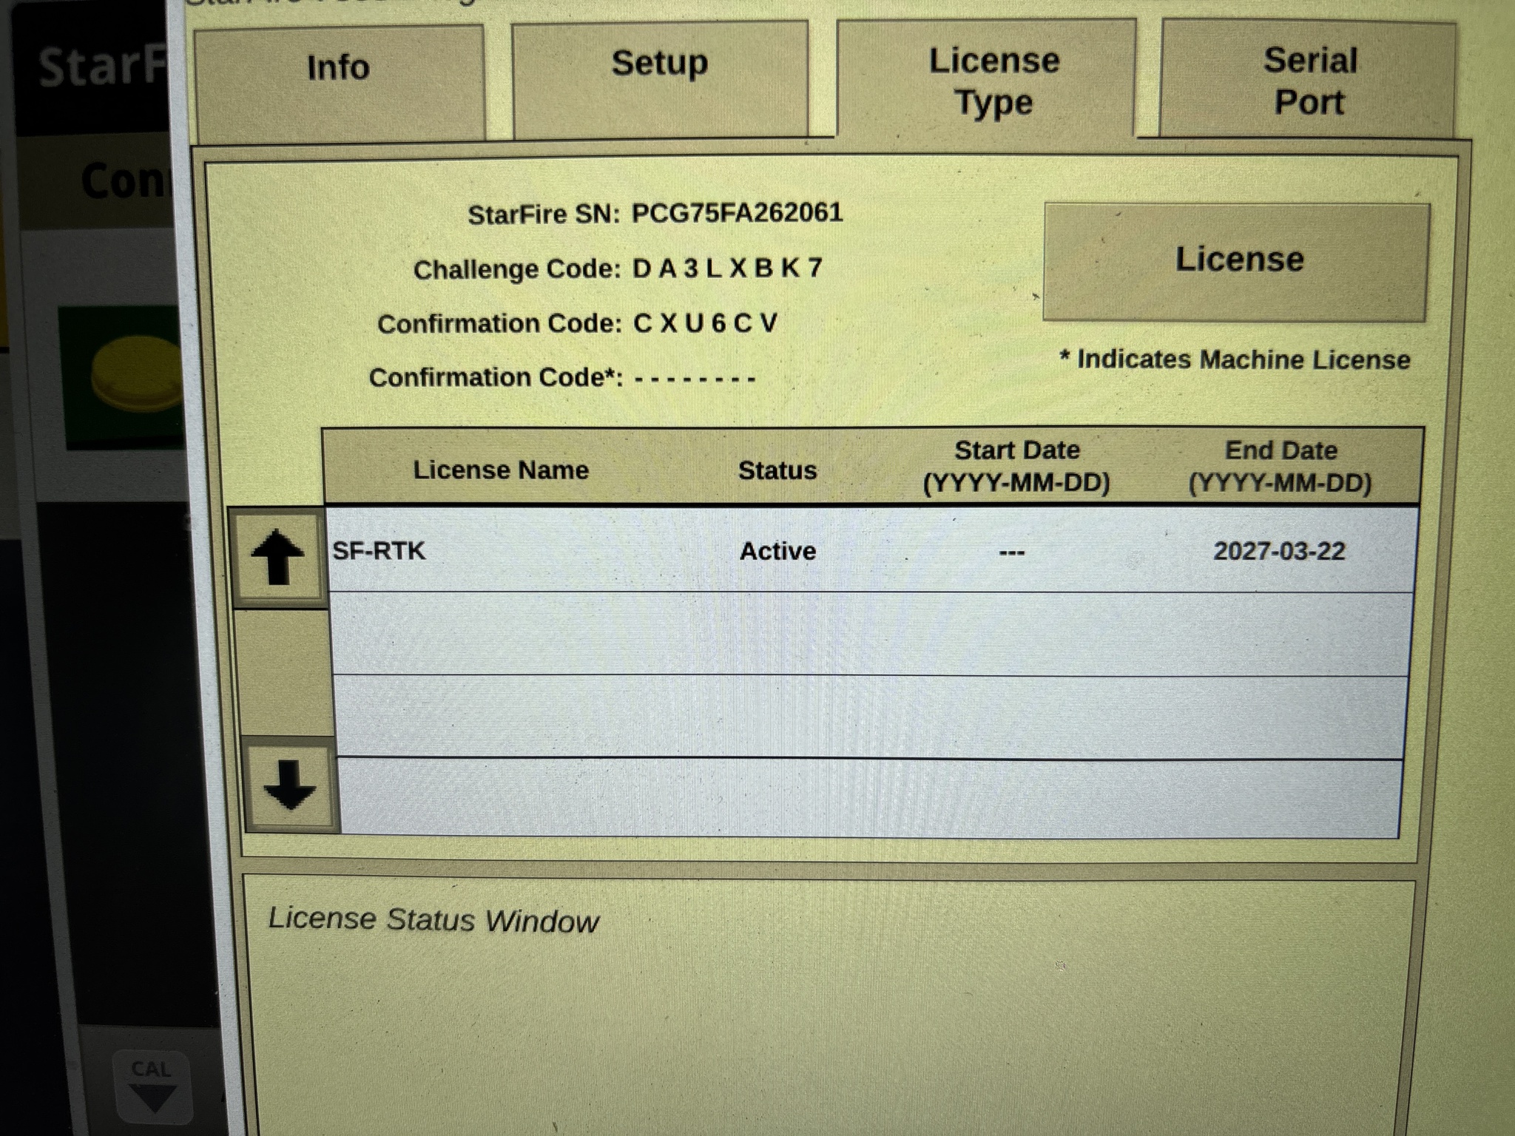This screenshot has width=1515, height=1136.
Task: Click the yellow StarFire receiver icon
Action: click(x=138, y=373)
